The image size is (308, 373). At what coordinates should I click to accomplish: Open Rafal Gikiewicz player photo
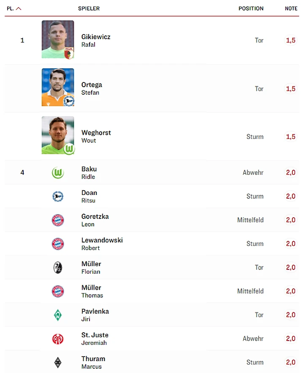point(58,40)
